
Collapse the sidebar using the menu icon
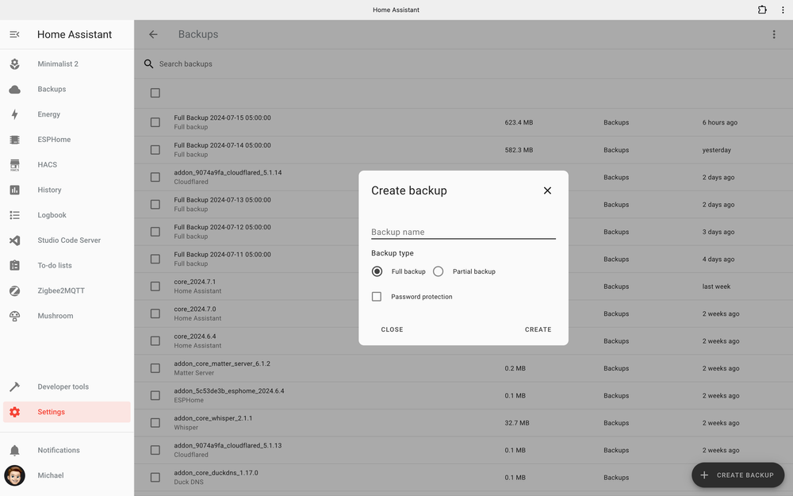[x=14, y=35]
